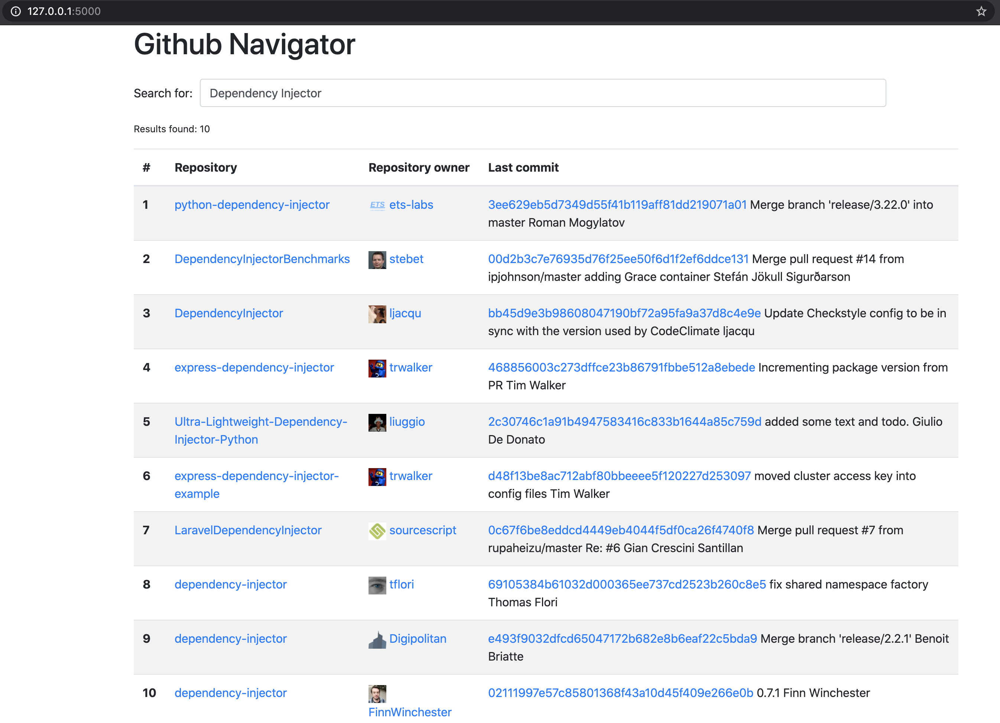Click the site info icon beside URL
The height and width of the screenshot is (723, 1000).
tap(16, 11)
